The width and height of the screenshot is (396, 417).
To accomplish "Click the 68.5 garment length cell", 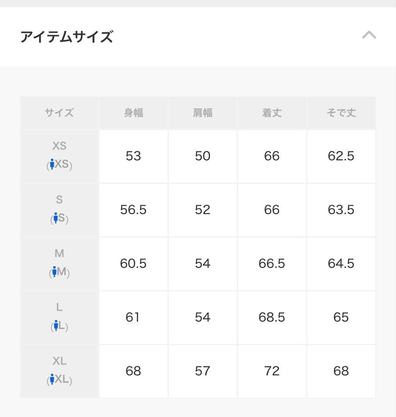I will point(272,317).
